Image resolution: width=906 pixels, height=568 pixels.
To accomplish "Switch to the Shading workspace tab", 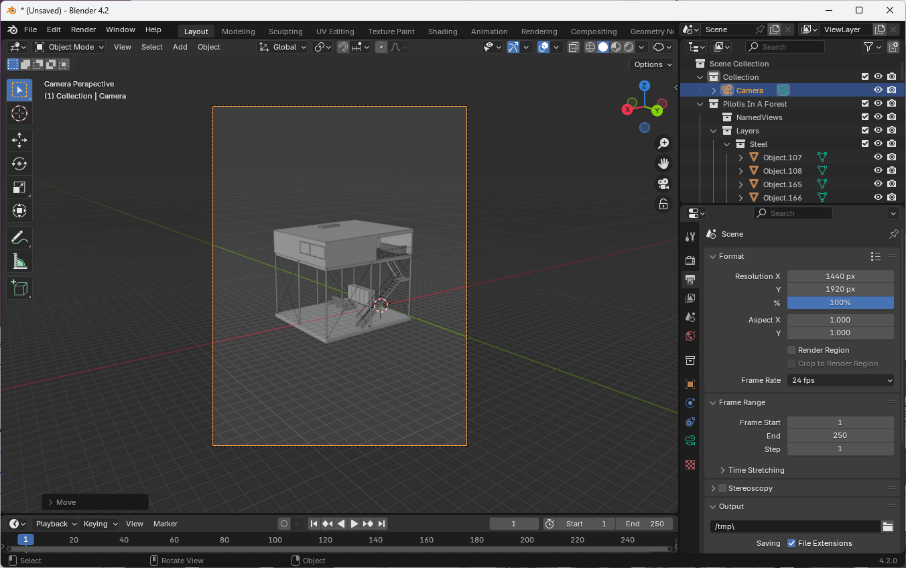I will tap(443, 32).
